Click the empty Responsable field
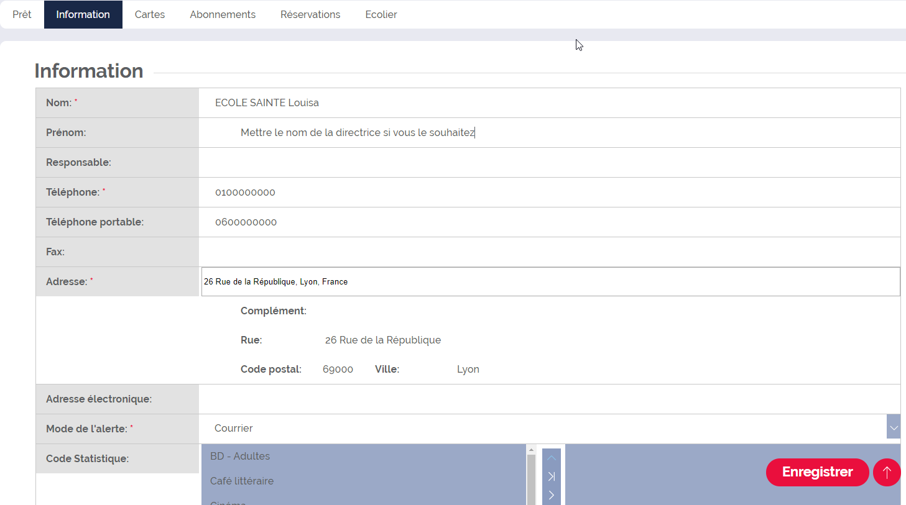 tap(550, 162)
